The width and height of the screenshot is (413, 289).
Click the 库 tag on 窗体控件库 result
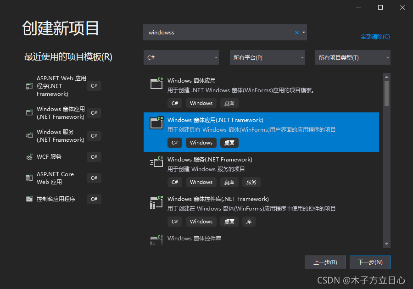click(249, 222)
